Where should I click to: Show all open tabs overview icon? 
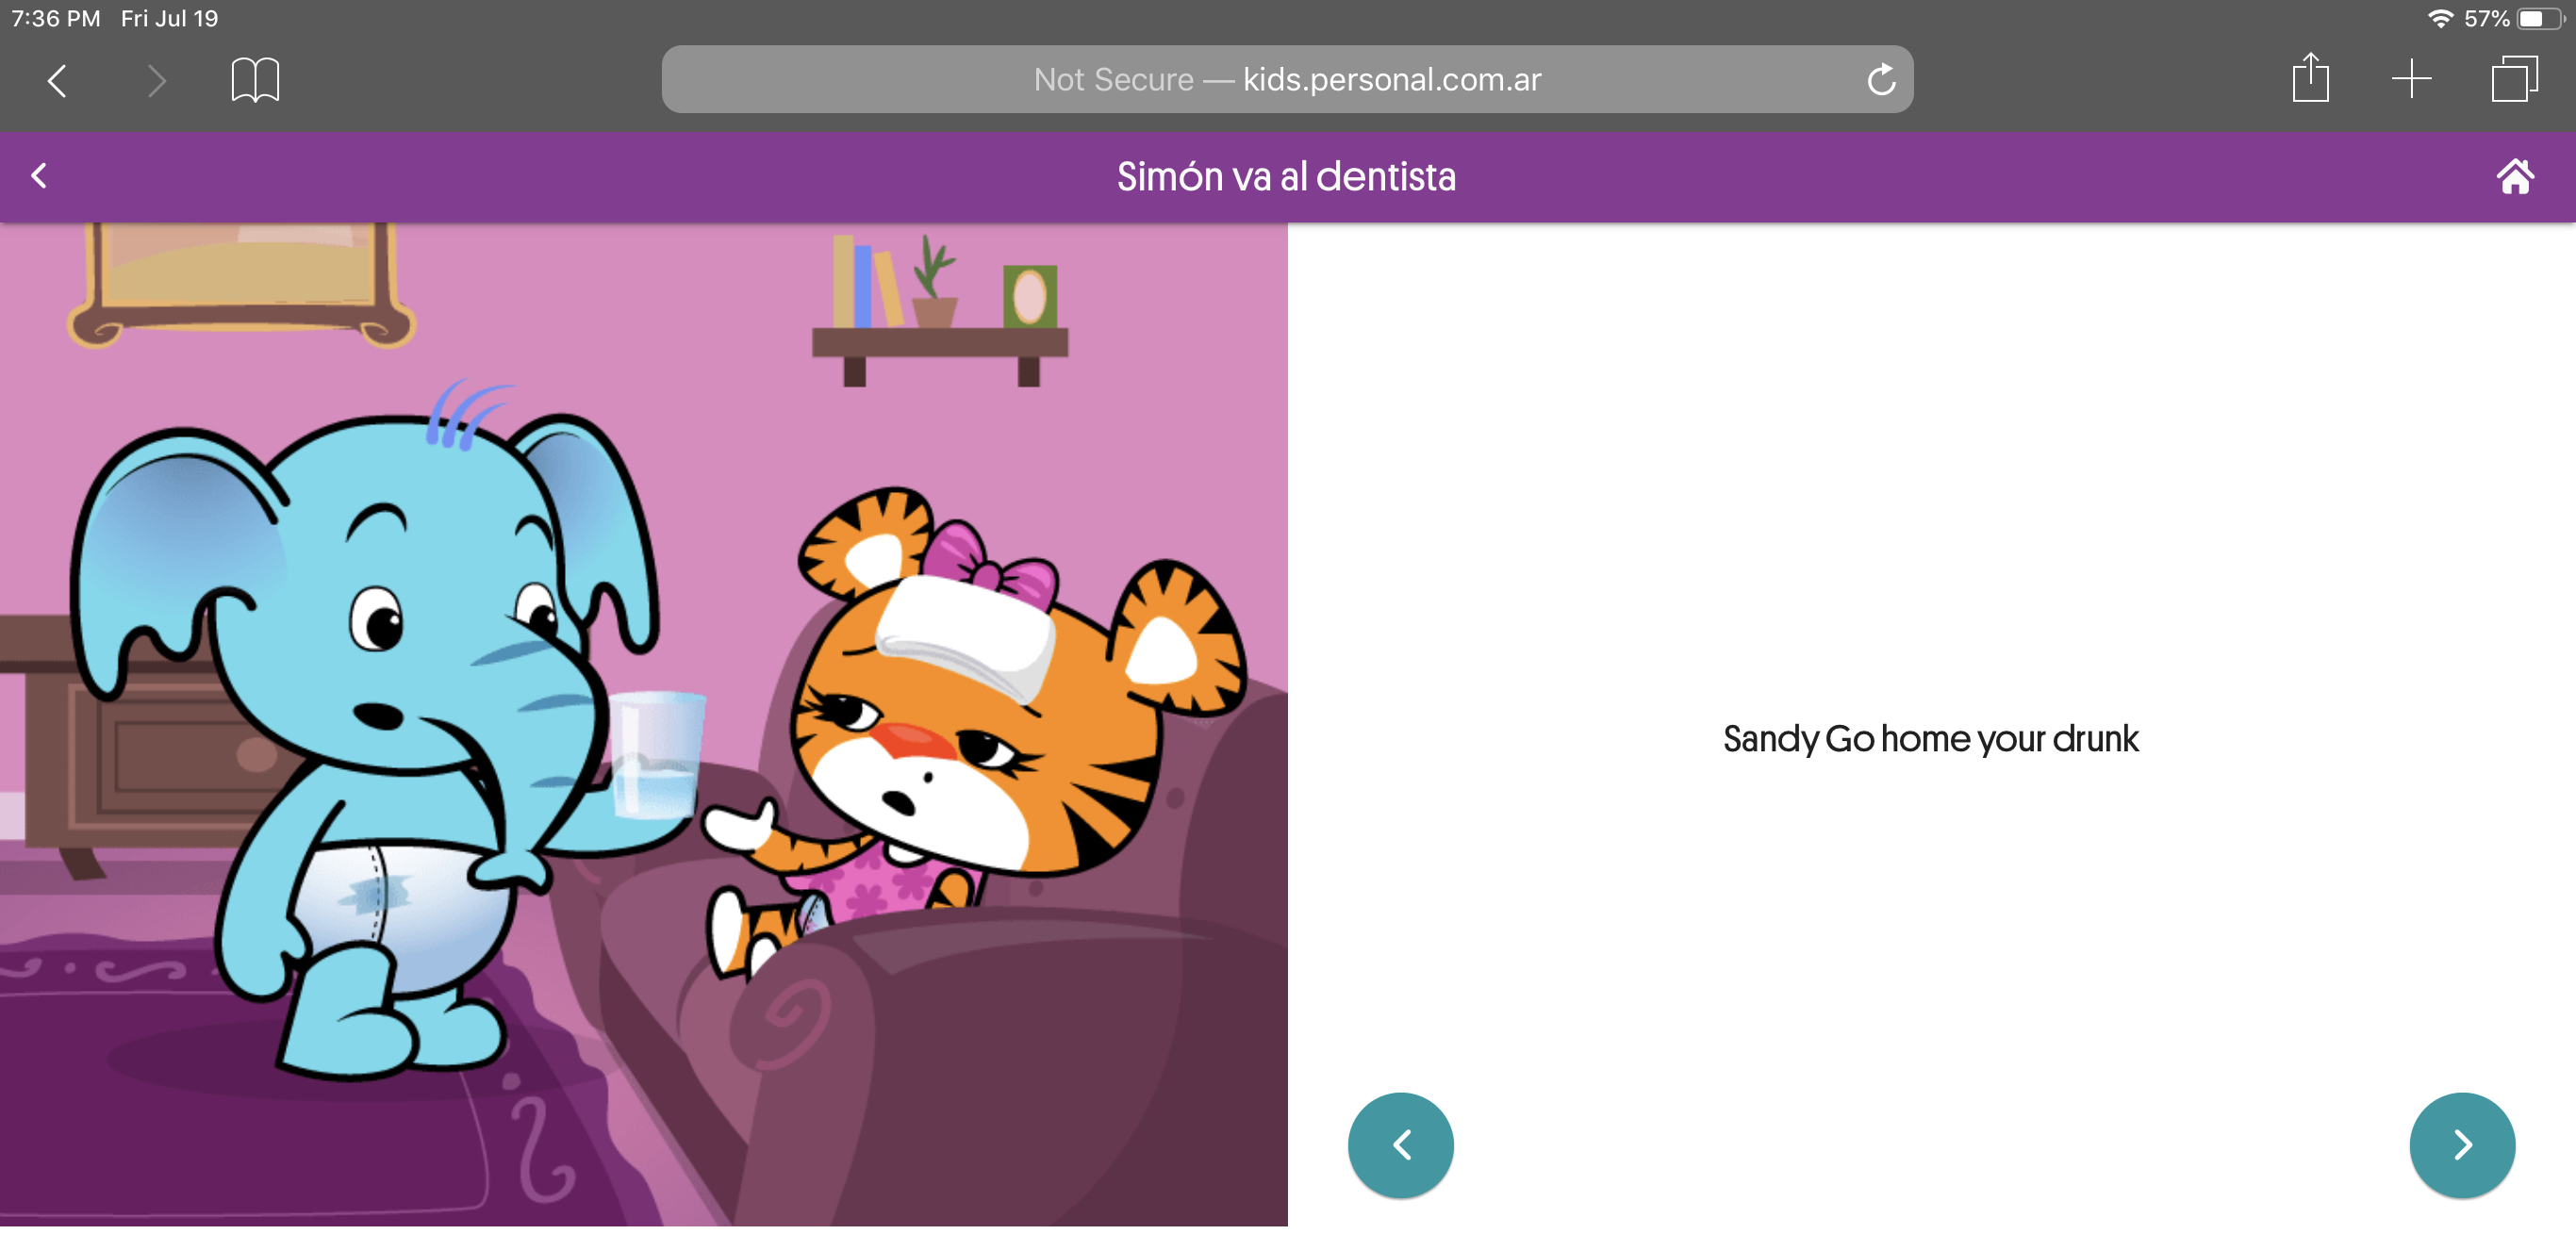point(2513,79)
